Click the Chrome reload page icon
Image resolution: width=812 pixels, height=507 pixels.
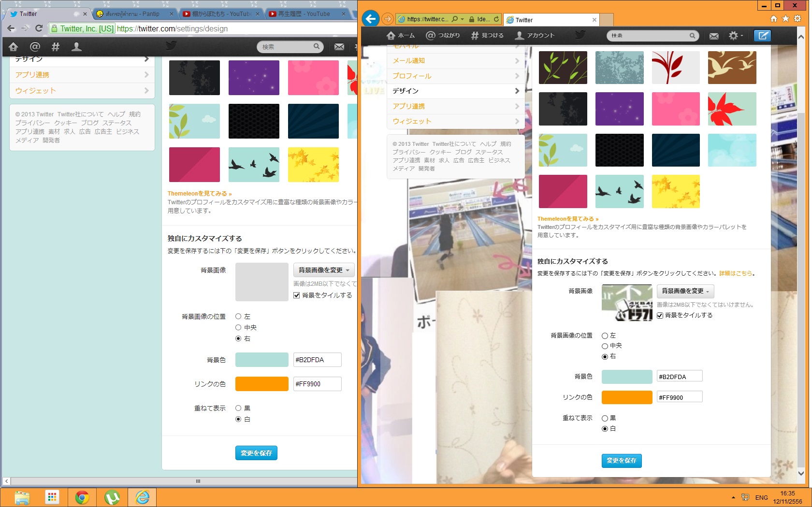click(39, 28)
